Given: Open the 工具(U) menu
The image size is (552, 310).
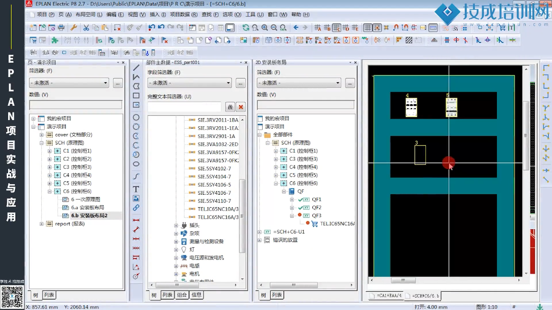Looking at the screenshot, I should [254, 14].
